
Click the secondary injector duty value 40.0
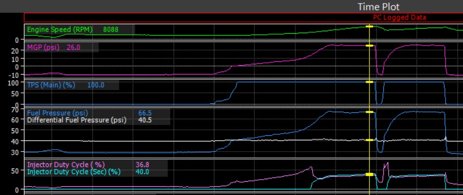click(142, 172)
